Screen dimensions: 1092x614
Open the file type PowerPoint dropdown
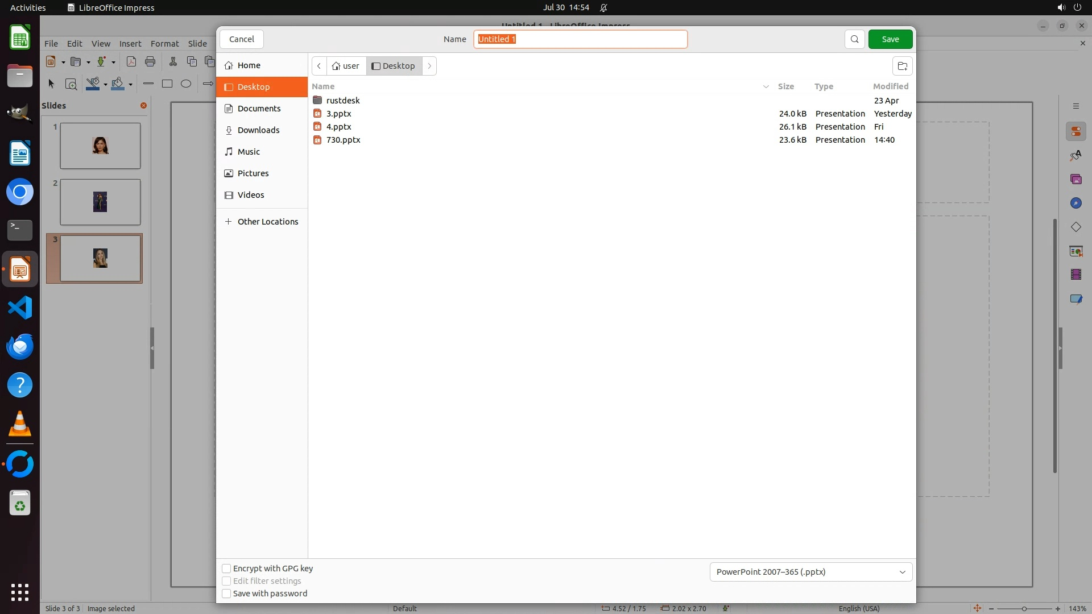[810, 572]
